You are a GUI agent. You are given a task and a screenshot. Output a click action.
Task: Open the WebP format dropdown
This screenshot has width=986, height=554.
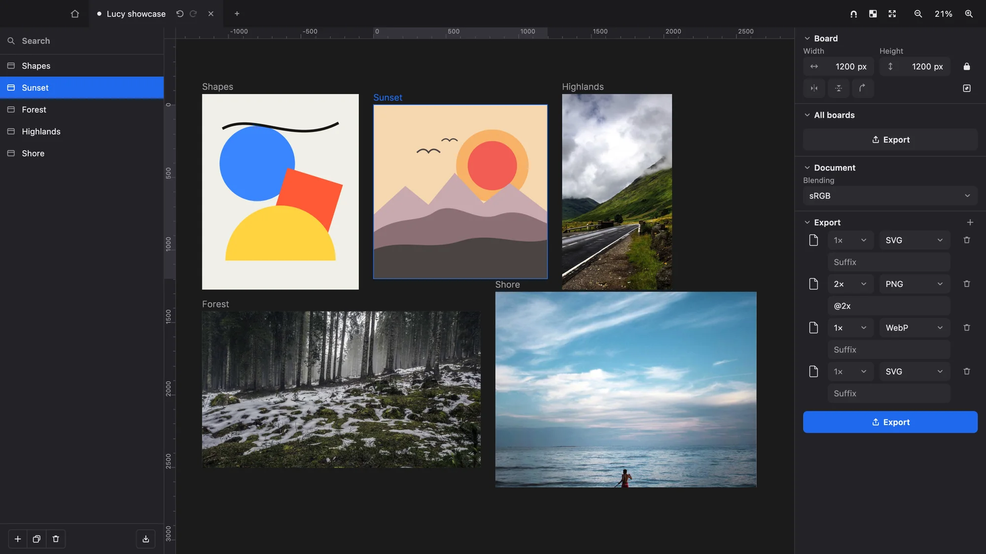[915, 328]
